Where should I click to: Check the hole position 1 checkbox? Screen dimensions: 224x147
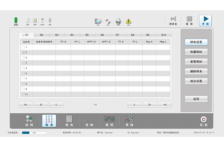(x=24, y=47)
